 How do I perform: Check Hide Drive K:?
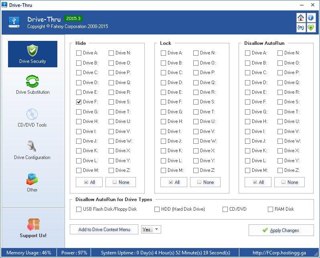pyautogui.click(x=79, y=151)
